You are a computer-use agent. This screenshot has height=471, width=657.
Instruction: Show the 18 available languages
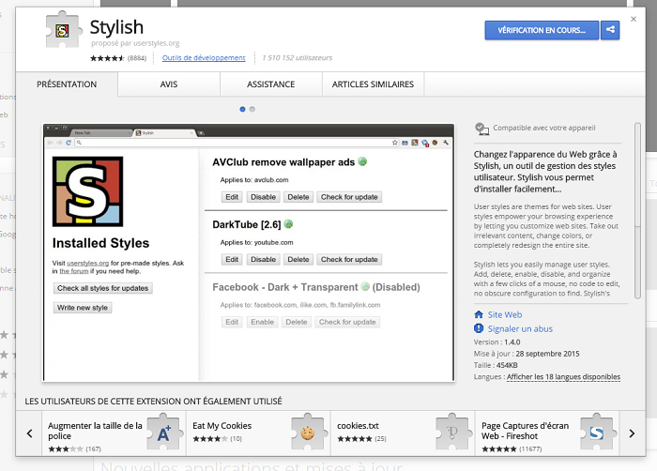point(563,377)
